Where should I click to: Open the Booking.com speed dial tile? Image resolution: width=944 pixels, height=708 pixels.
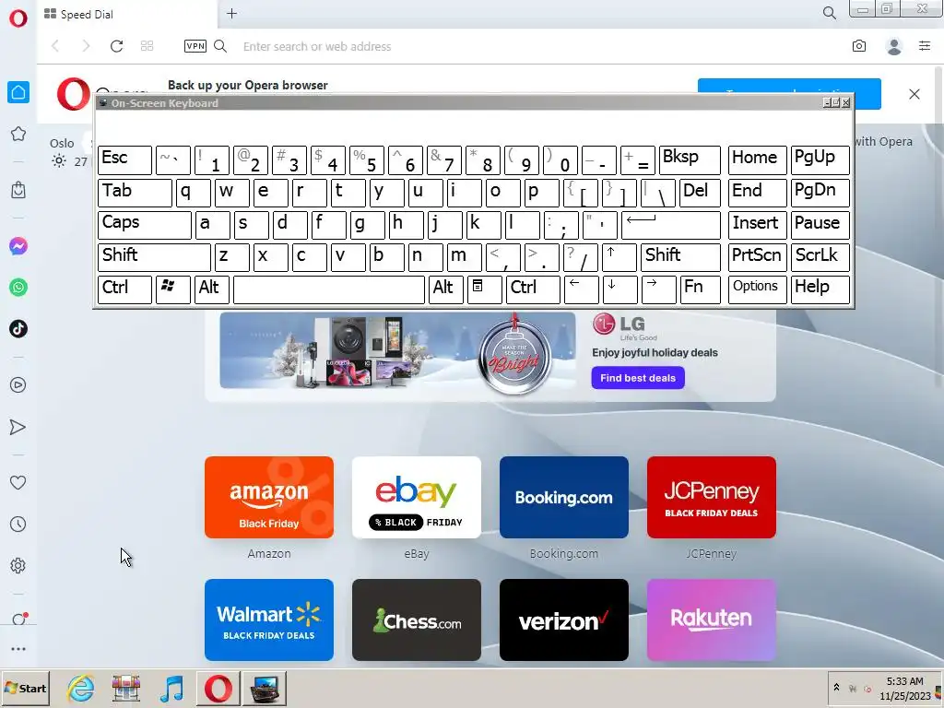pos(564,497)
